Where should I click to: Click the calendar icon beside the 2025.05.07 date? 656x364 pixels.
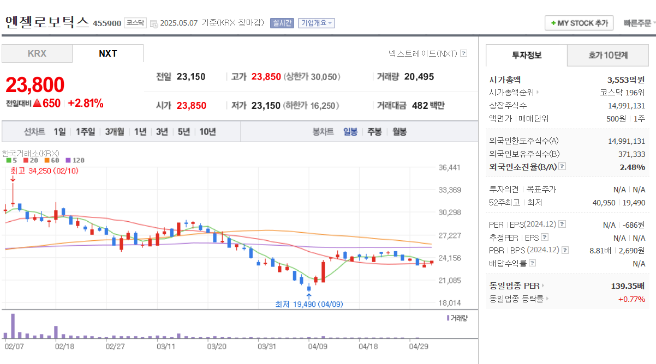pyautogui.click(x=155, y=23)
